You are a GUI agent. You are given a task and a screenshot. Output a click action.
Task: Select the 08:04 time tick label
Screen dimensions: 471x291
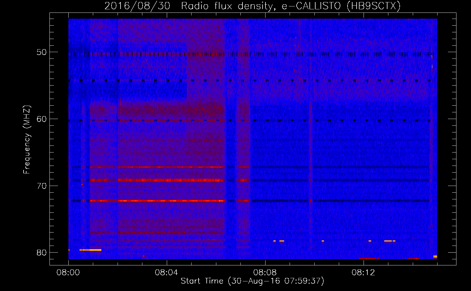click(x=167, y=273)
